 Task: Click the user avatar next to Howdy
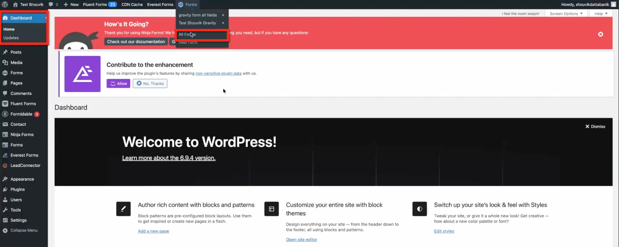point(614,4)
